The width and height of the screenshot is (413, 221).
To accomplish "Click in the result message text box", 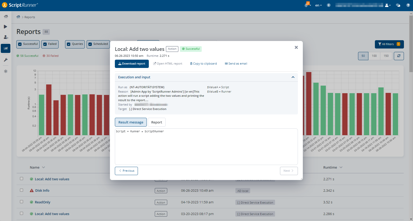I will (x=206, y=147).
